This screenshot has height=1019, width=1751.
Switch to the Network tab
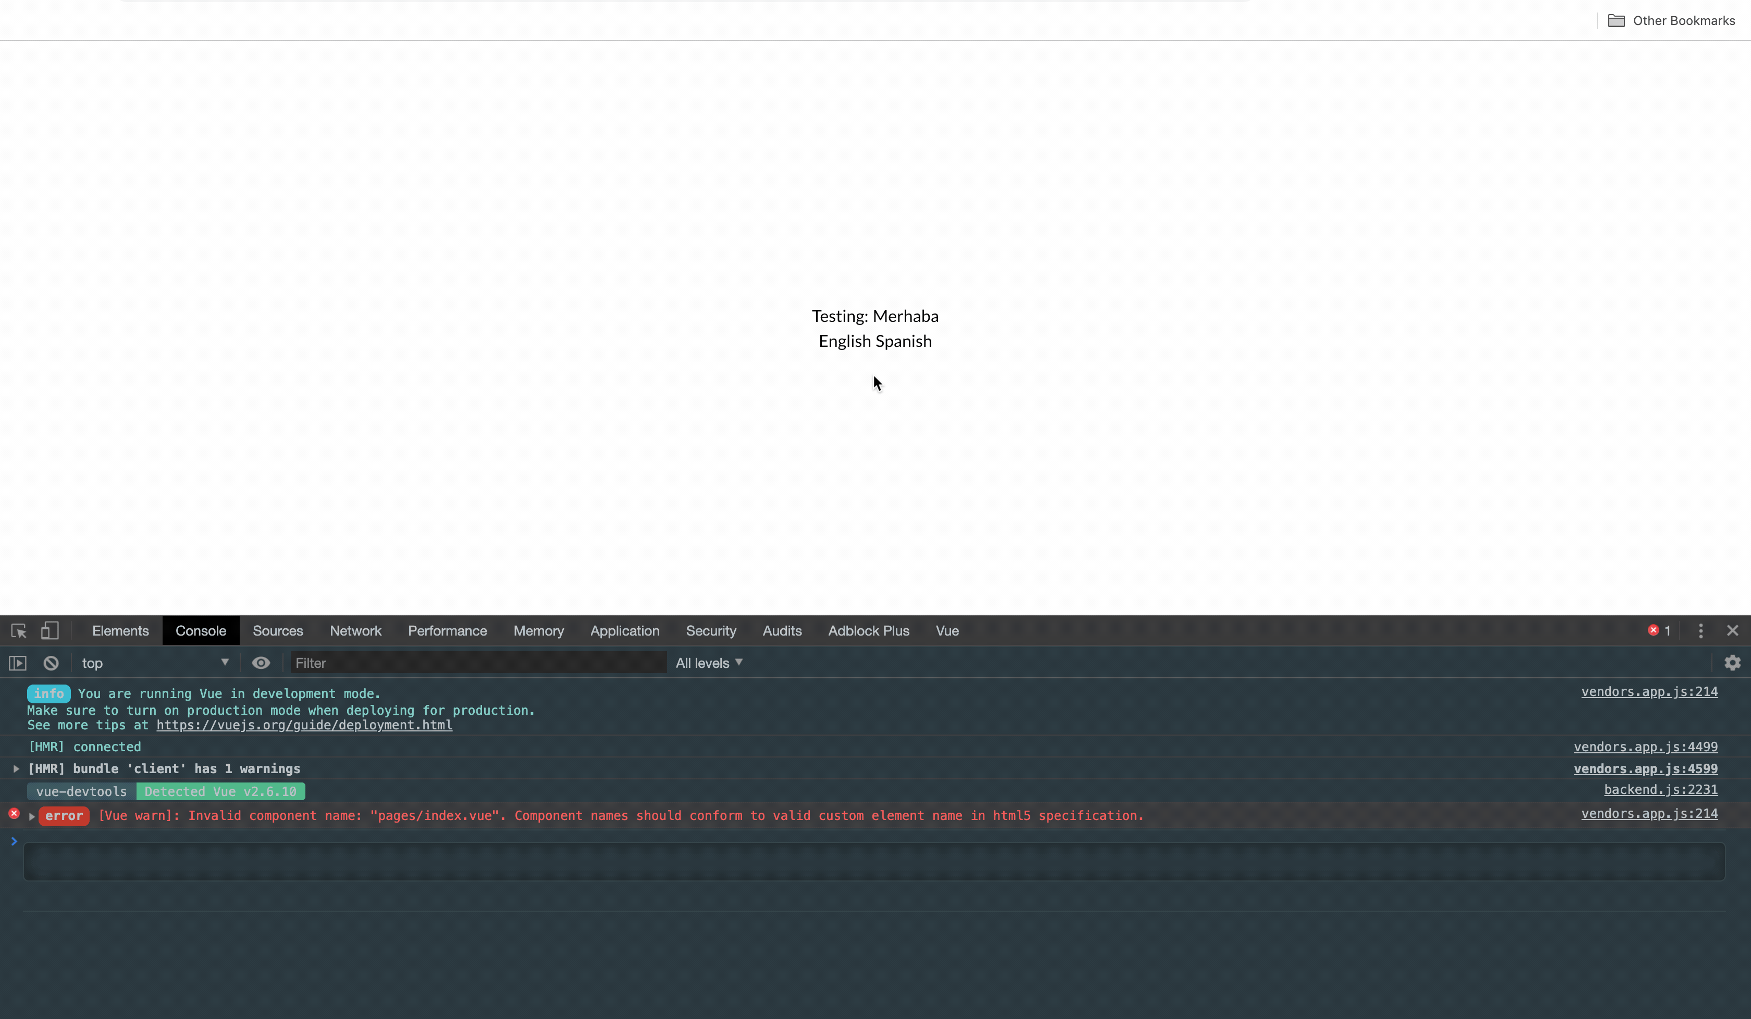[356, 631]
